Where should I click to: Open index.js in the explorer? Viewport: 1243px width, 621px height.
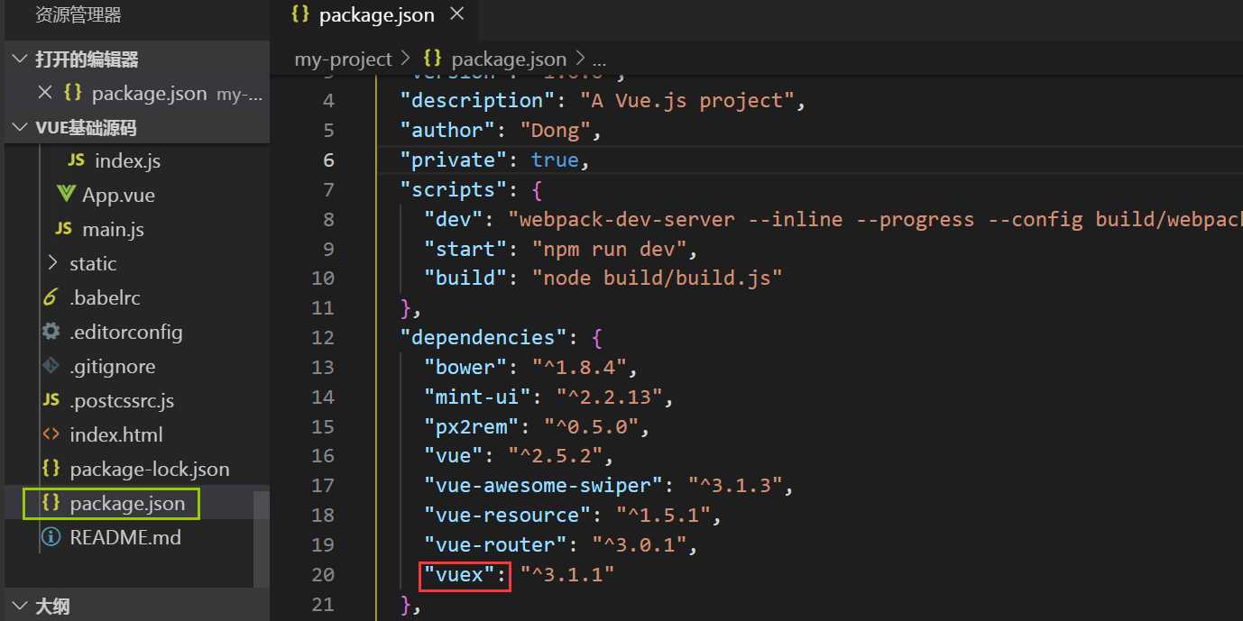(127, 160)
